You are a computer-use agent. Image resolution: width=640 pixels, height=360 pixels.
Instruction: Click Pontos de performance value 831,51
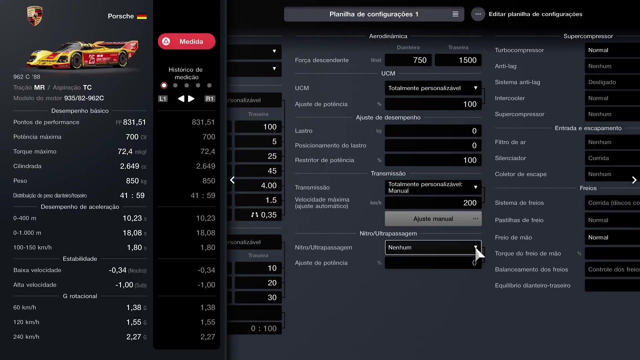(x=134, y=122)
